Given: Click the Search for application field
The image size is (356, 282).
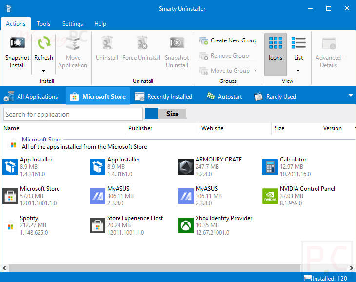Looking at the screenshot, I should 73,114.
